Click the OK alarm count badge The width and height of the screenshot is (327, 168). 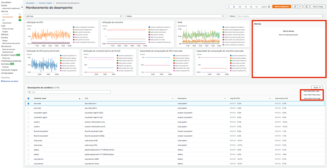click(20, 20)
